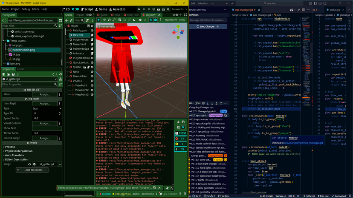Select s4.jpg in the FileSystem dock
353x198 pixels.
[16, 54]
